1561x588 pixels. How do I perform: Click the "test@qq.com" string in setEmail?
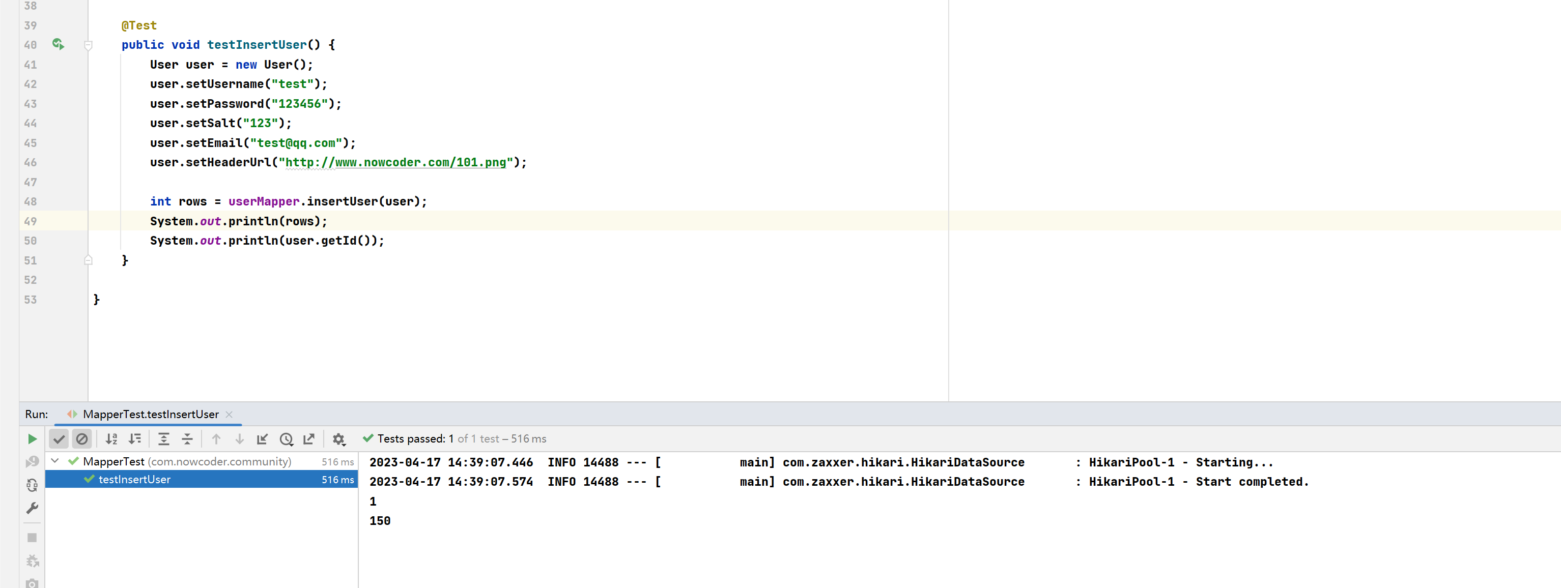click(296, 143)
